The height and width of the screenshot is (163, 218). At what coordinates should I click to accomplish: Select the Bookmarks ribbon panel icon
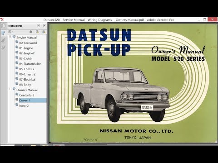coord(3,33)
